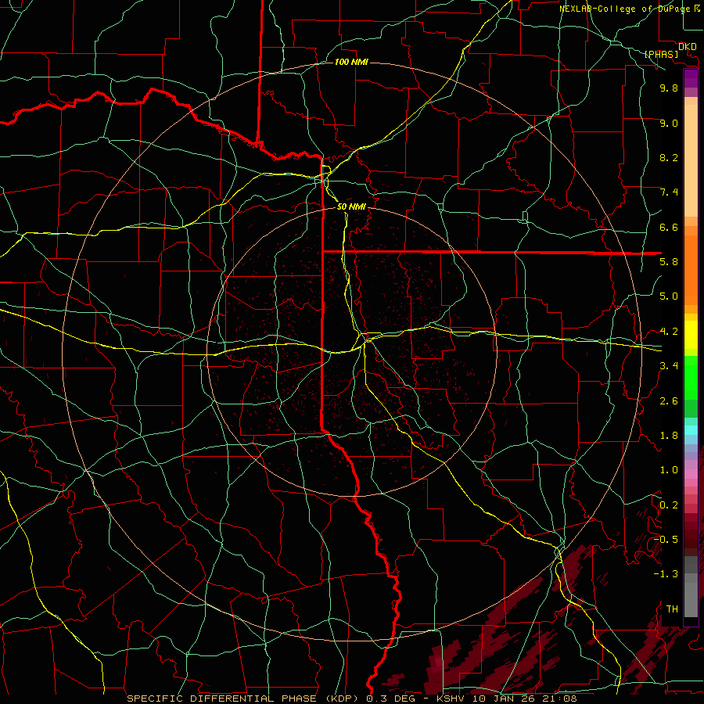Click the 6.6 value on the colorbar scale
The width and height of the screenshot is (704, 704).
(669, 227)
